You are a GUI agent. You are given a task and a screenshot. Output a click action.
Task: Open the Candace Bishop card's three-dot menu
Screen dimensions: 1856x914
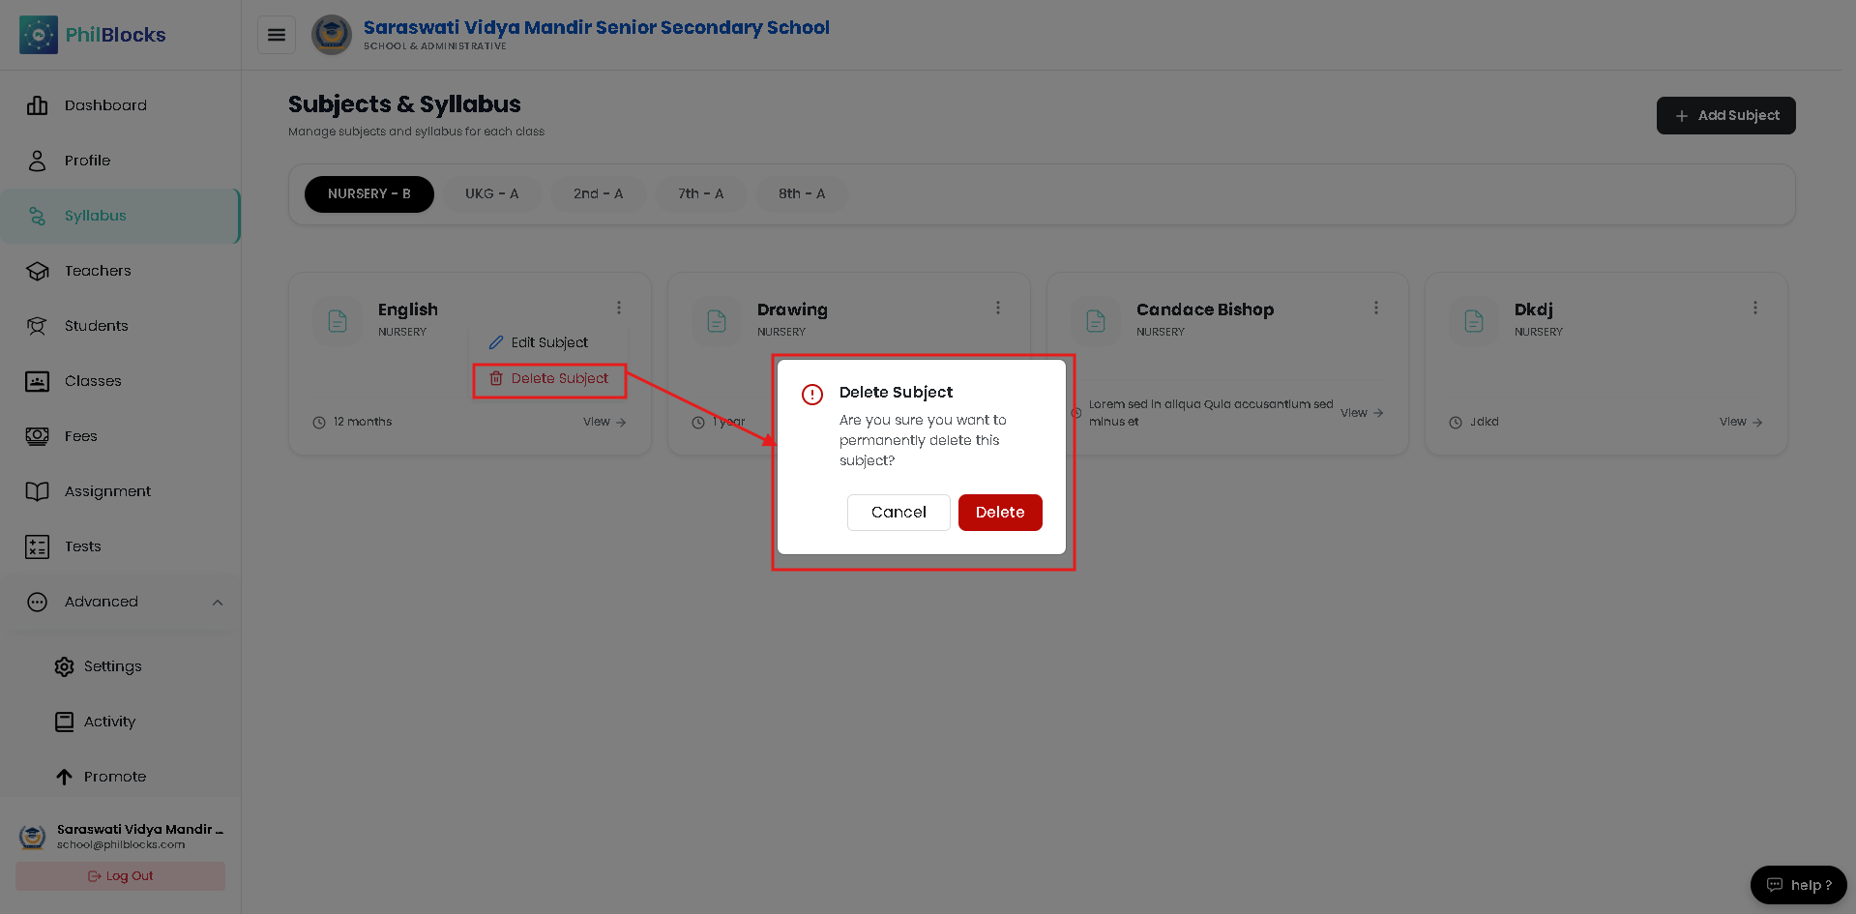(1376, 308)
